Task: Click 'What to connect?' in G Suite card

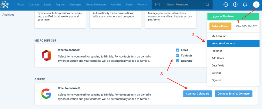Action: [69, 88]
